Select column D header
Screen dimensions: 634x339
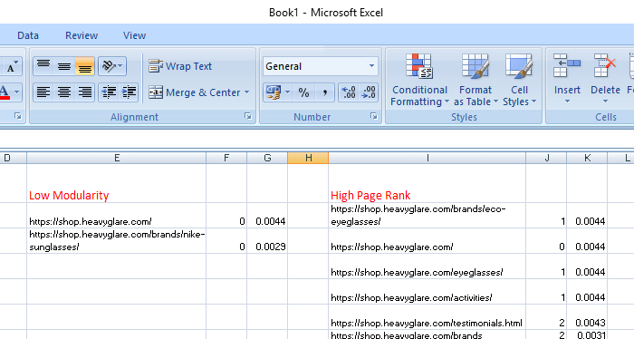click(13, 159)
